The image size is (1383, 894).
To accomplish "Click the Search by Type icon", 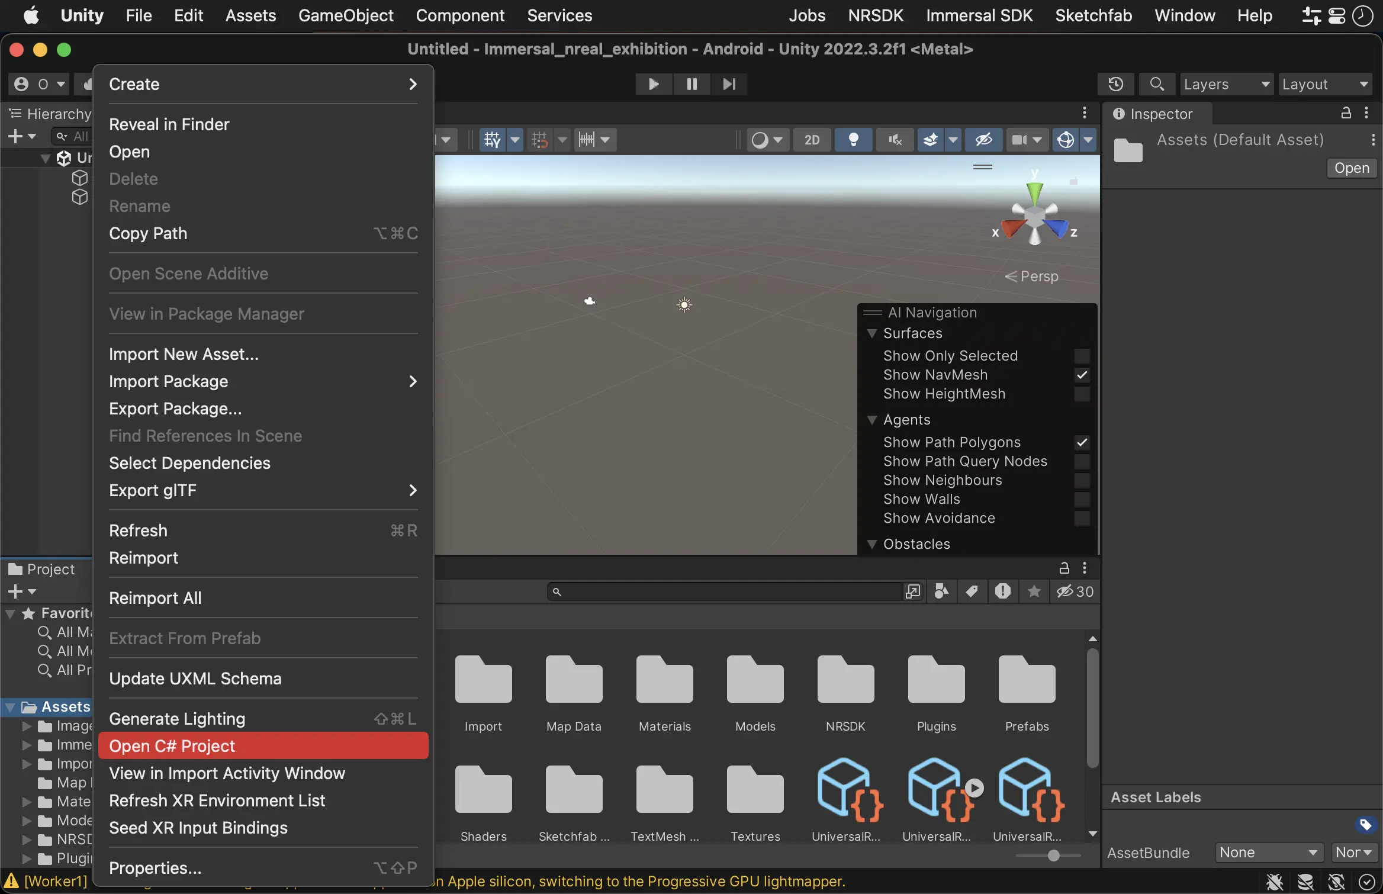I will click(x=941, y=591).
